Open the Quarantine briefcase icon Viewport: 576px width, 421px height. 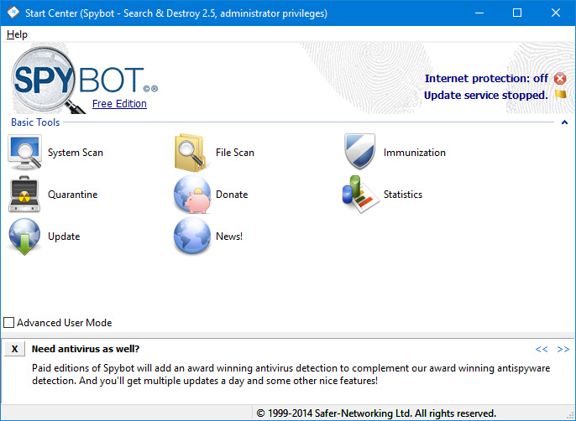(24, 195)
